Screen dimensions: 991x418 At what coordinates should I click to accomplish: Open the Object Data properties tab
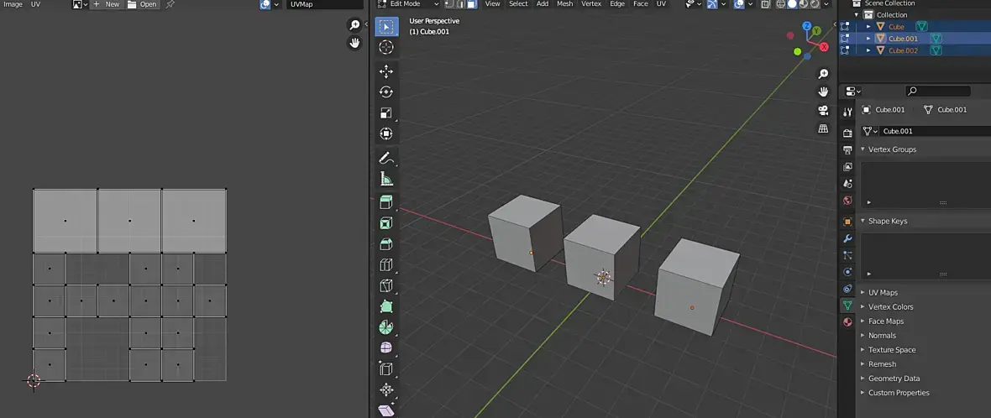point(847,306)
